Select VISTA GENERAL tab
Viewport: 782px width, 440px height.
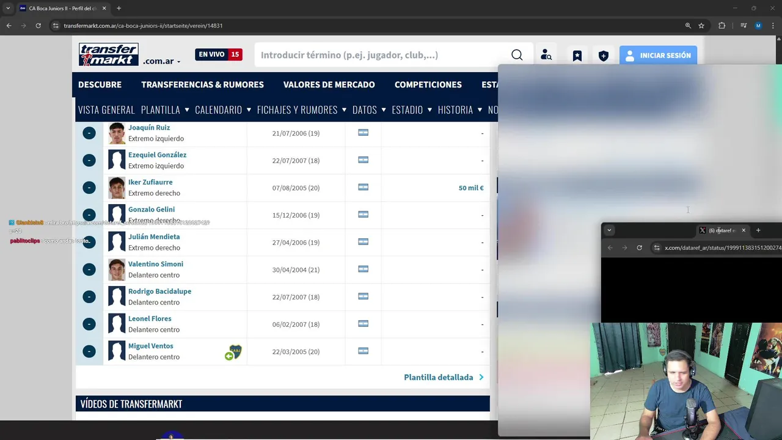tap(106, 110)
